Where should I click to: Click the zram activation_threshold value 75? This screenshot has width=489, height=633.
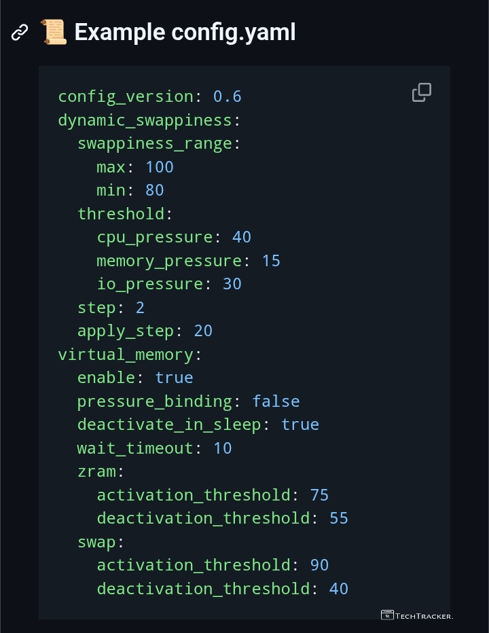[319, 495]
